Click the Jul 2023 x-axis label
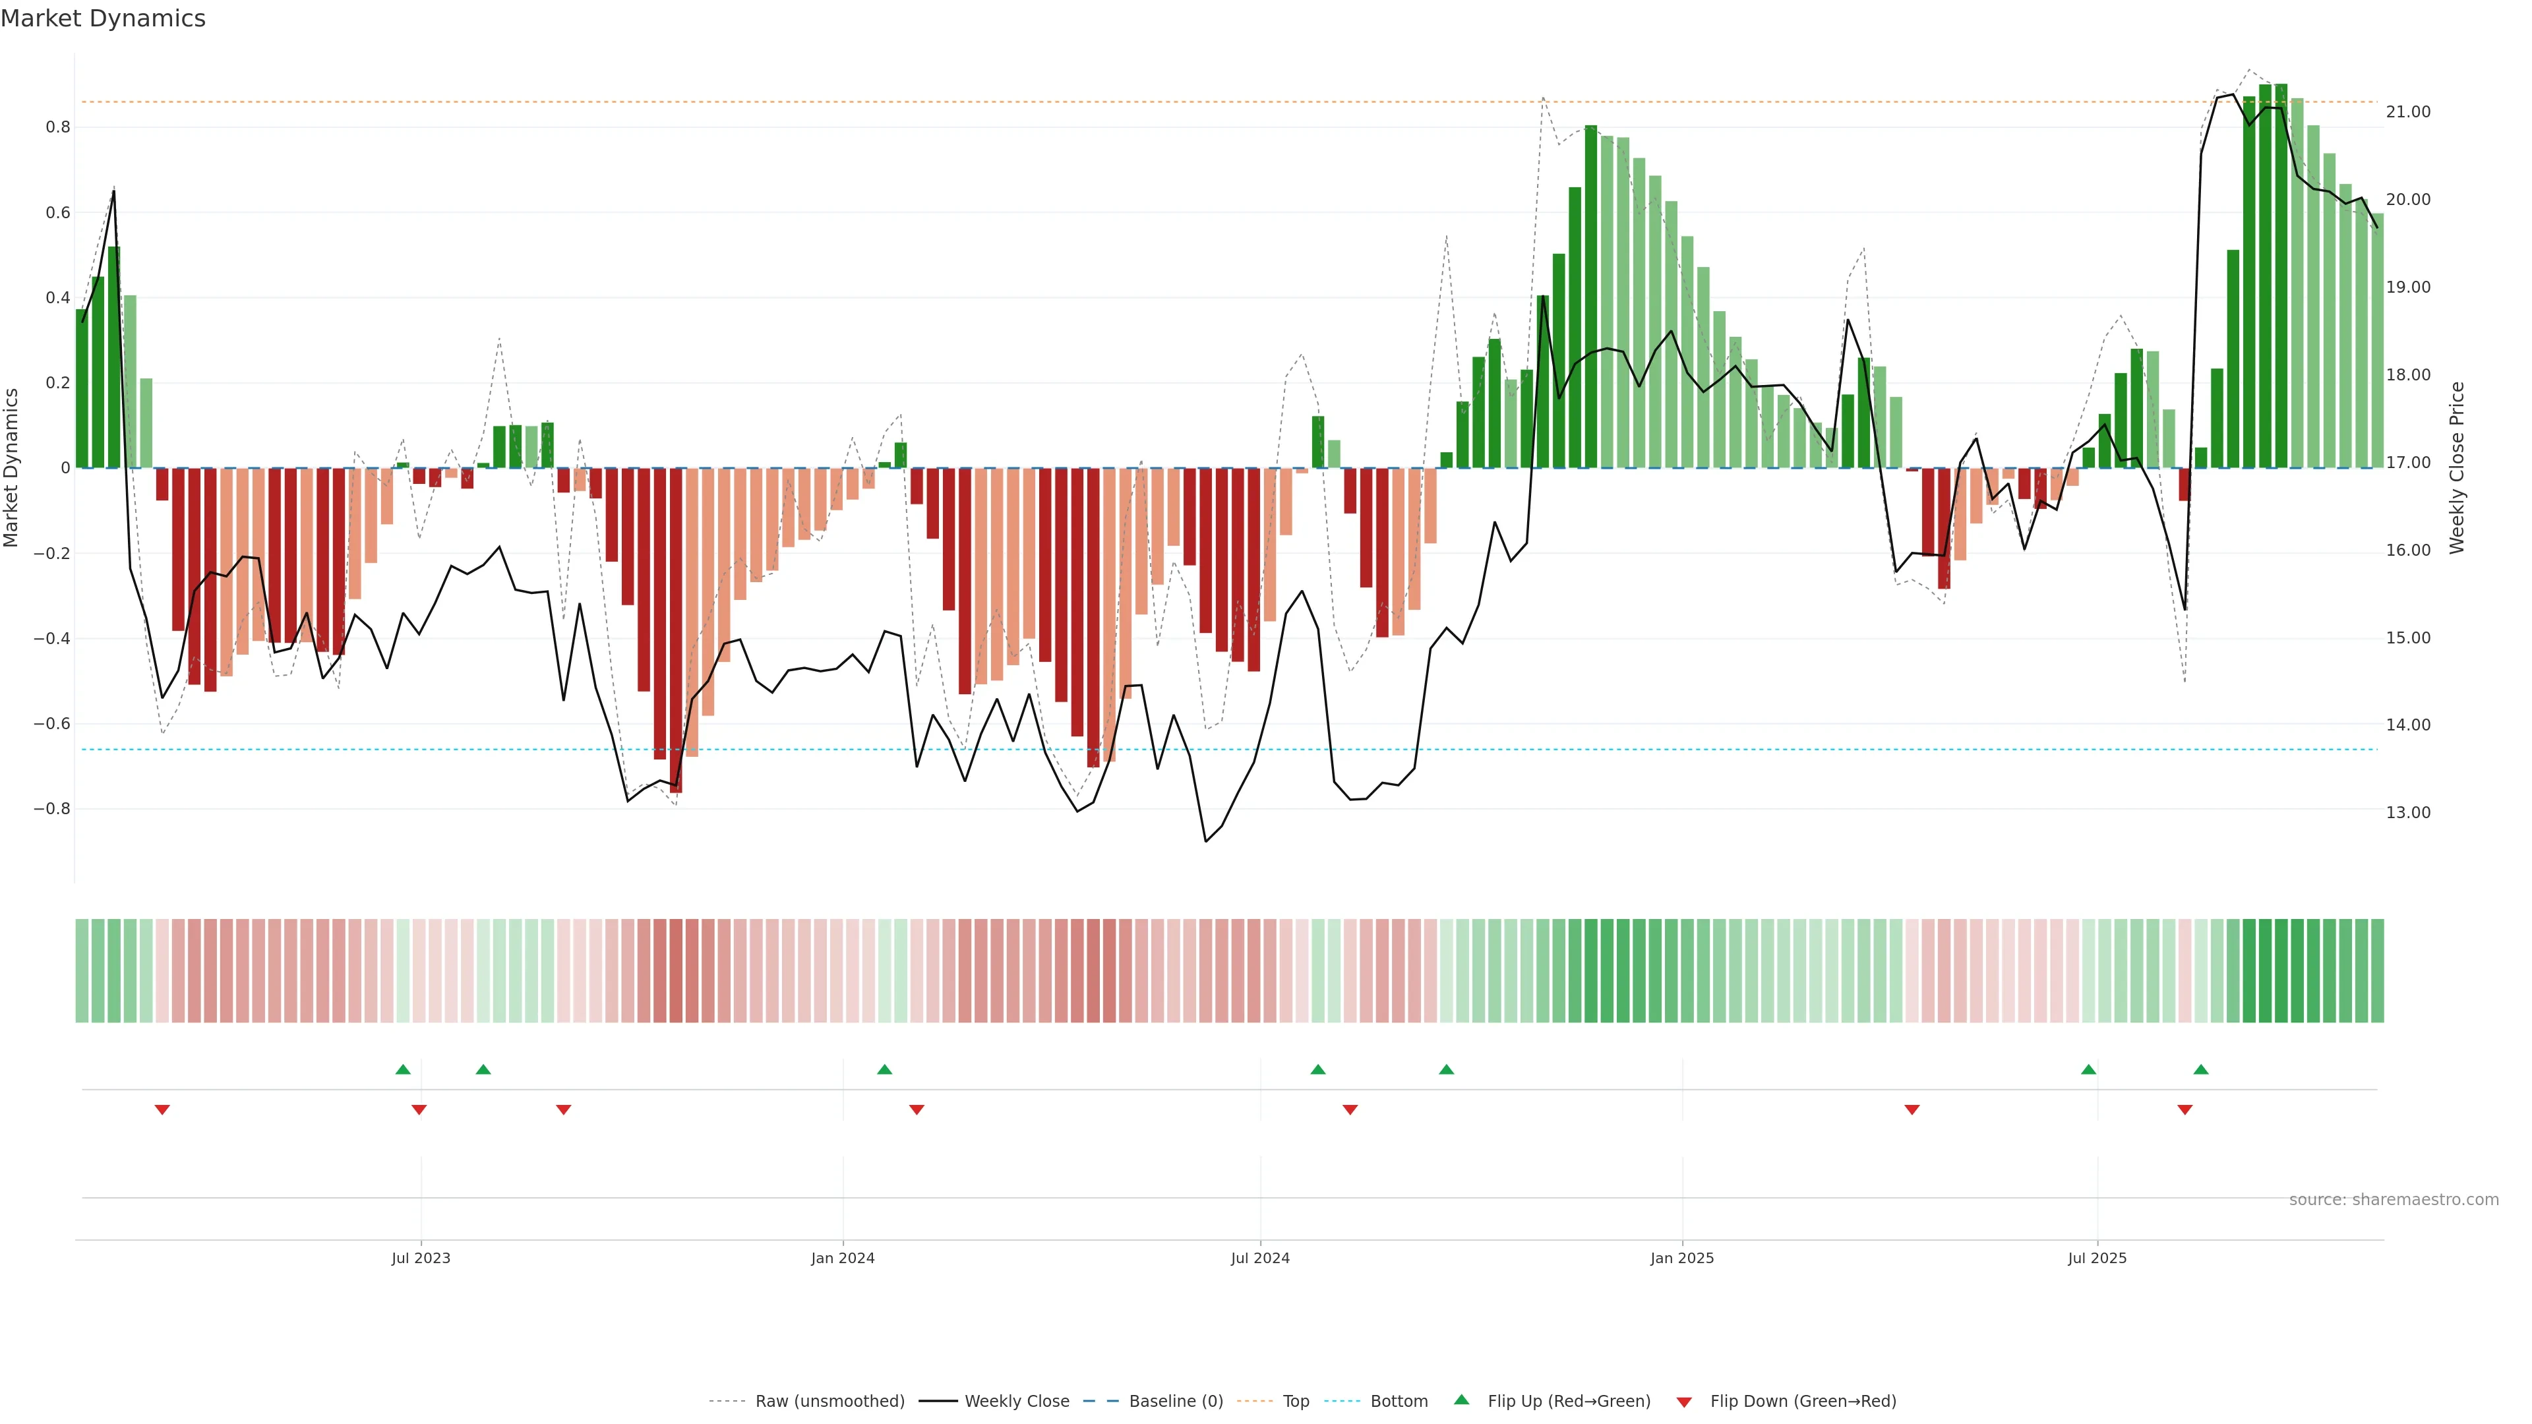 pyautogui.click(x=421, y=1258)
